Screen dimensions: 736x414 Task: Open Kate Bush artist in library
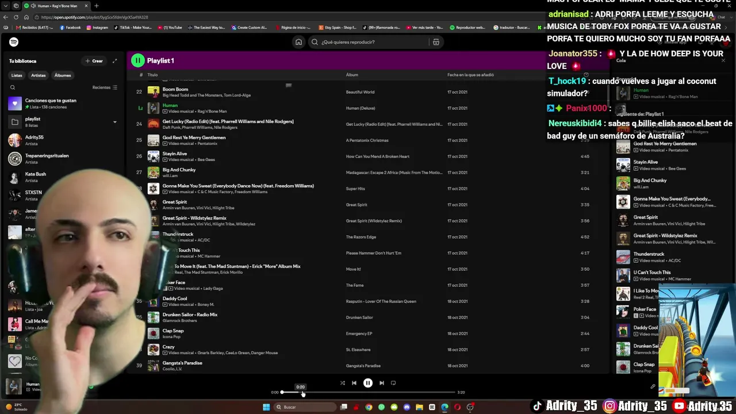click(x=62, y=177)
